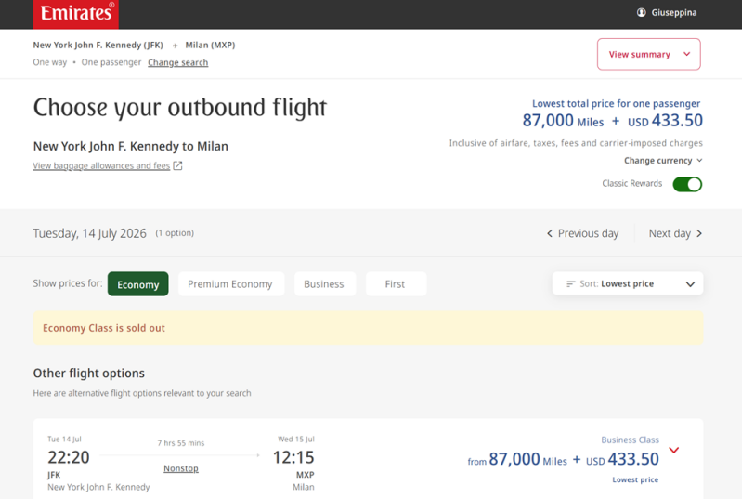Viewport: 742px width, 499px height.
Task: Open the Sort: Lowest price dropdown
Action: point(628,284)
